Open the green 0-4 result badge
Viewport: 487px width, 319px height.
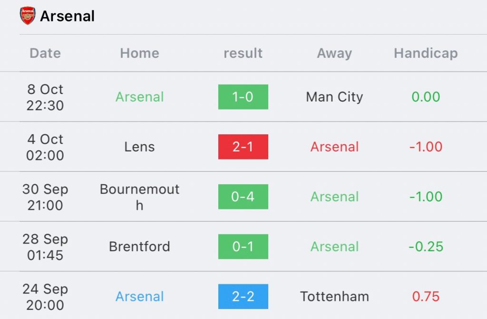[x=243, y=197]
